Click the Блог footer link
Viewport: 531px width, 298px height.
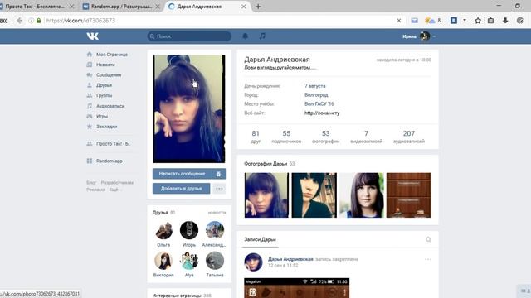(91, 182)
